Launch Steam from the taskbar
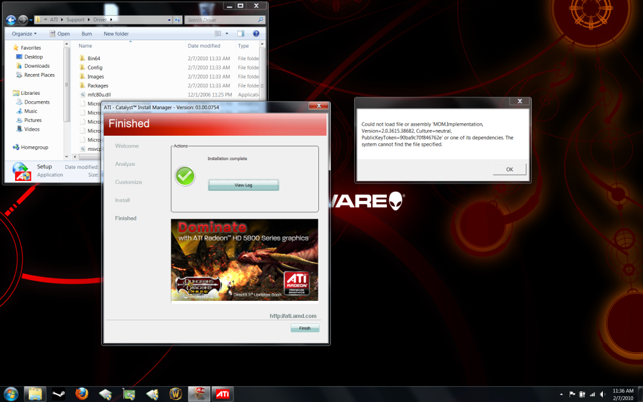643x402 pixels. 58,394
